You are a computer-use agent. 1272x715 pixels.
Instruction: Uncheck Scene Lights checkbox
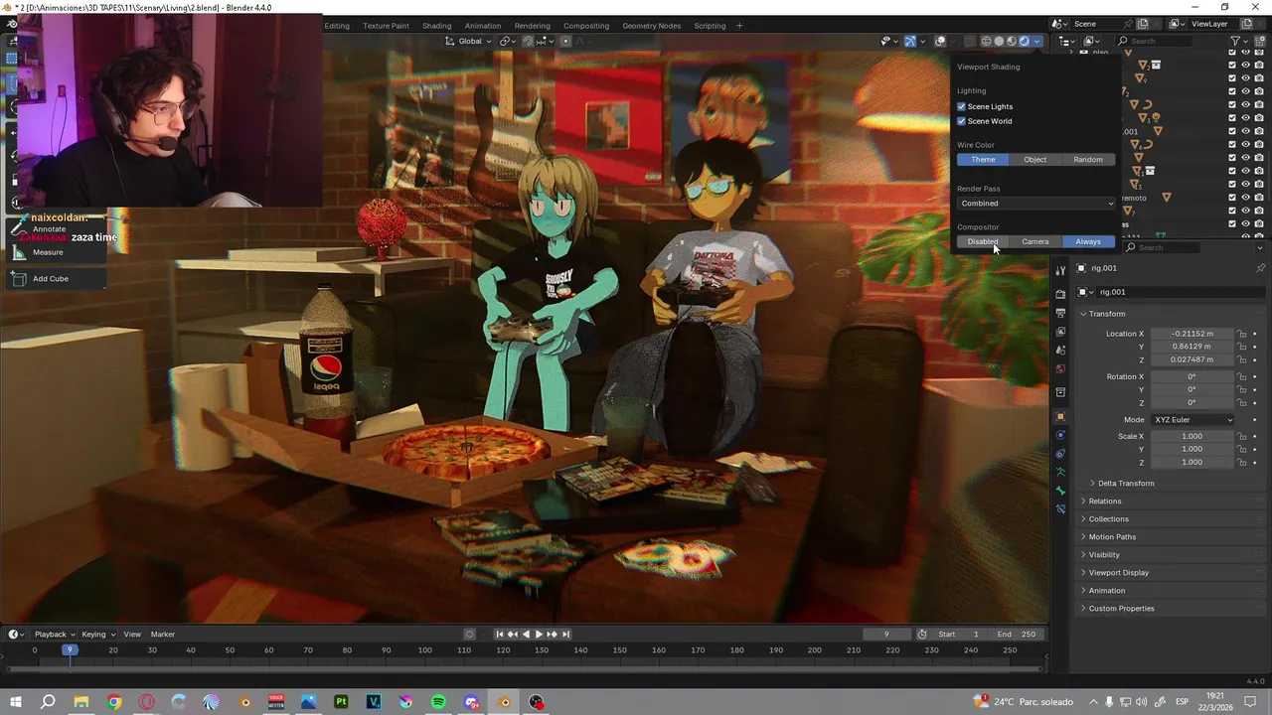(961, 106)
